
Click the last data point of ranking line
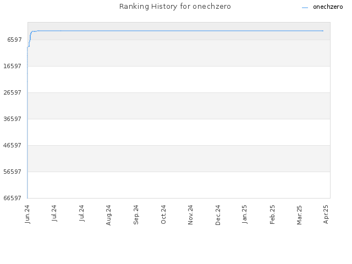click(323, 31)
